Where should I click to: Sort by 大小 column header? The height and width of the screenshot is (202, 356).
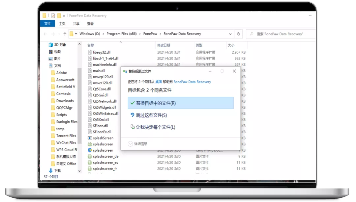[231, 45]
